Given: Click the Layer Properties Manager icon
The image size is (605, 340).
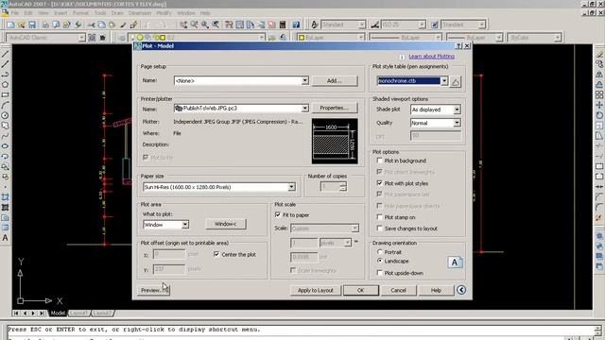Looking at the screenshot, I should 122,38.
